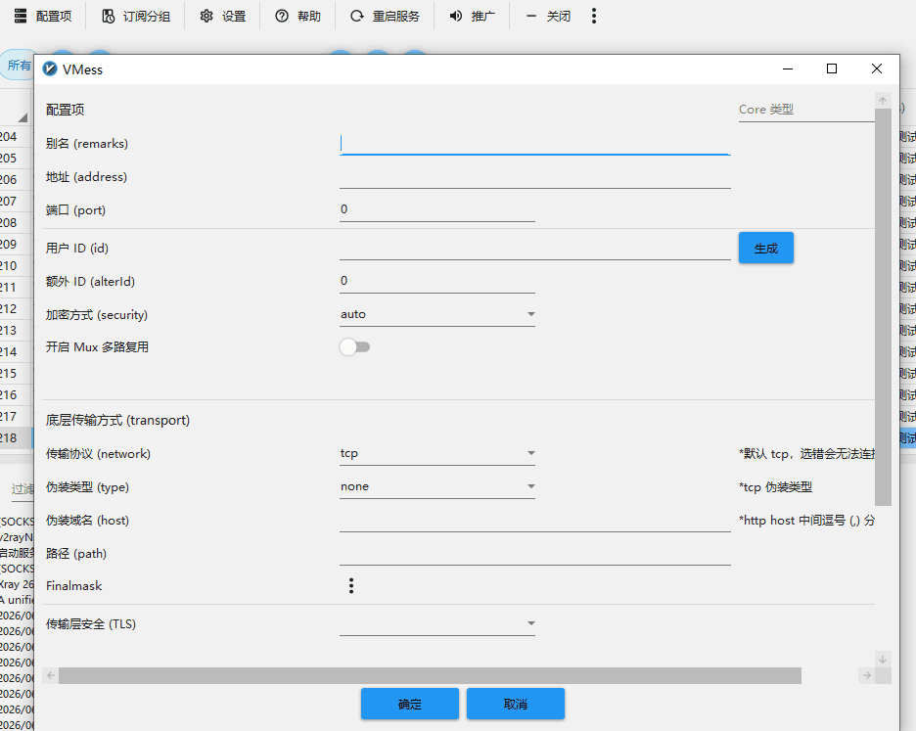Click the 关闭 toolbar item
Screen dimensions: 916x731
547,17
